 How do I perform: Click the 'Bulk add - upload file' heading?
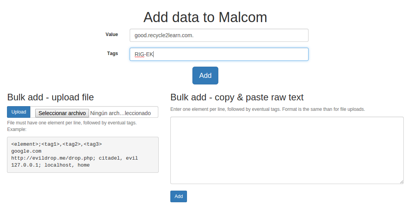(51, 97)
